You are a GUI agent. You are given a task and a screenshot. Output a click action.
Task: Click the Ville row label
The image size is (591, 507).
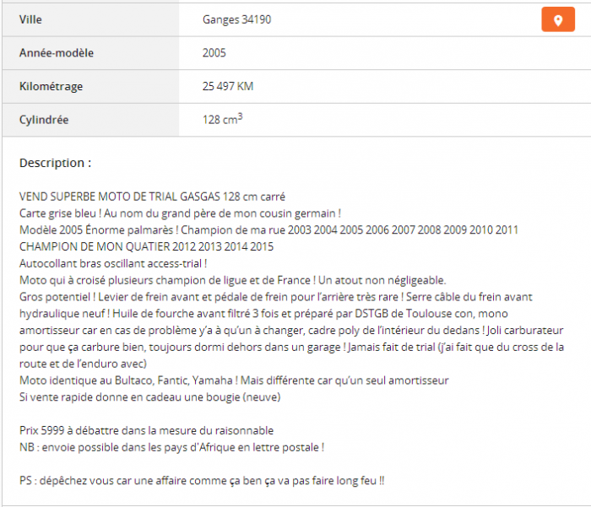[30, 19]
